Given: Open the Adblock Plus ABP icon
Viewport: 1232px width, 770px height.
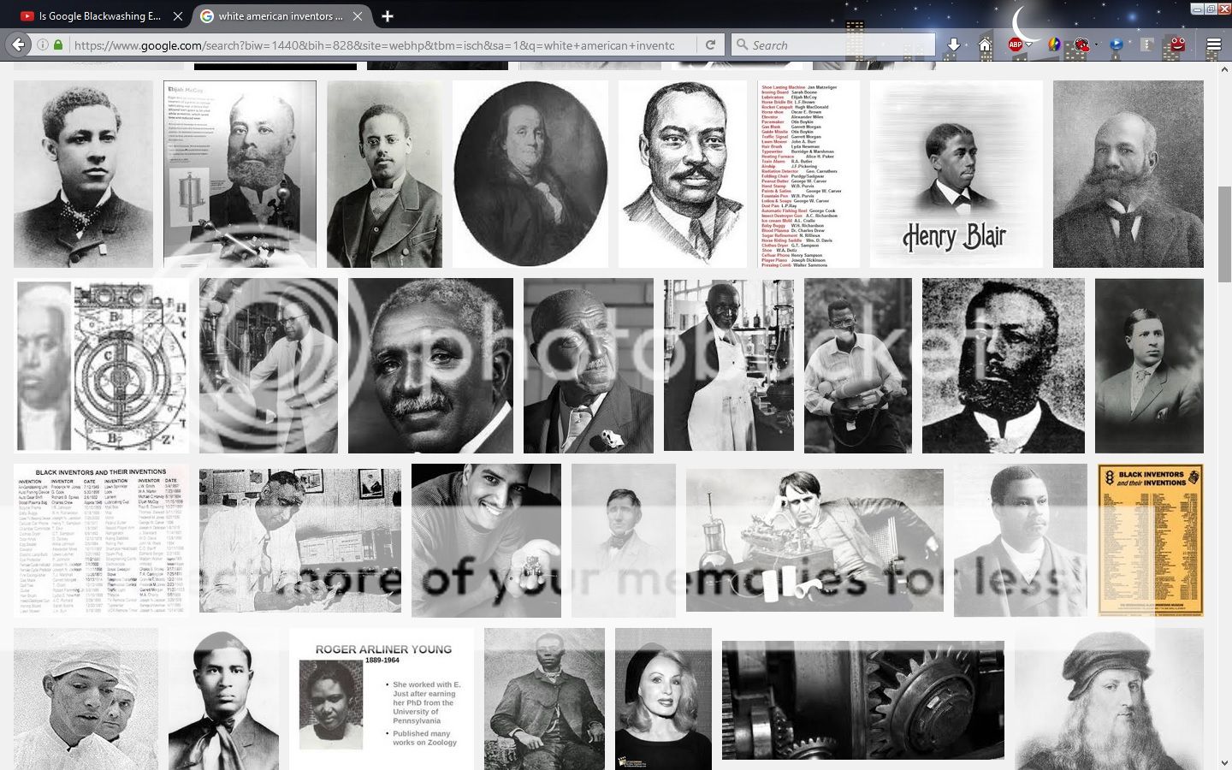Looking at the screenshot, I should [x=1016, y=44].
